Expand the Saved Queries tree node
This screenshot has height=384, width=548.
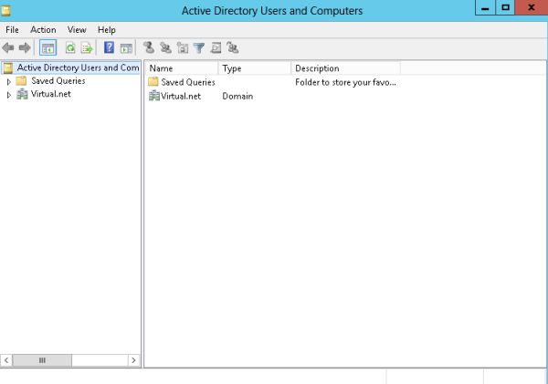tap(9, 82)
